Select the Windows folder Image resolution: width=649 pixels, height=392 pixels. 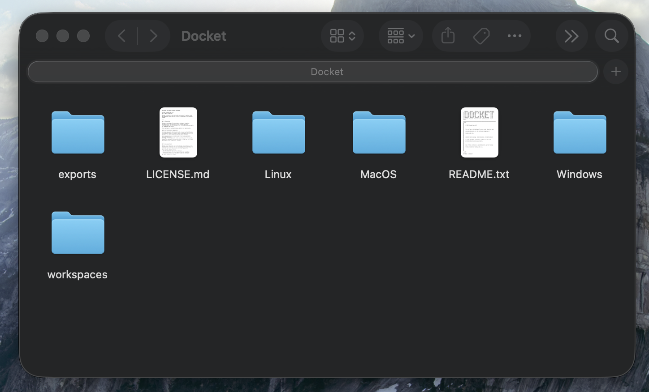[579, 132]
